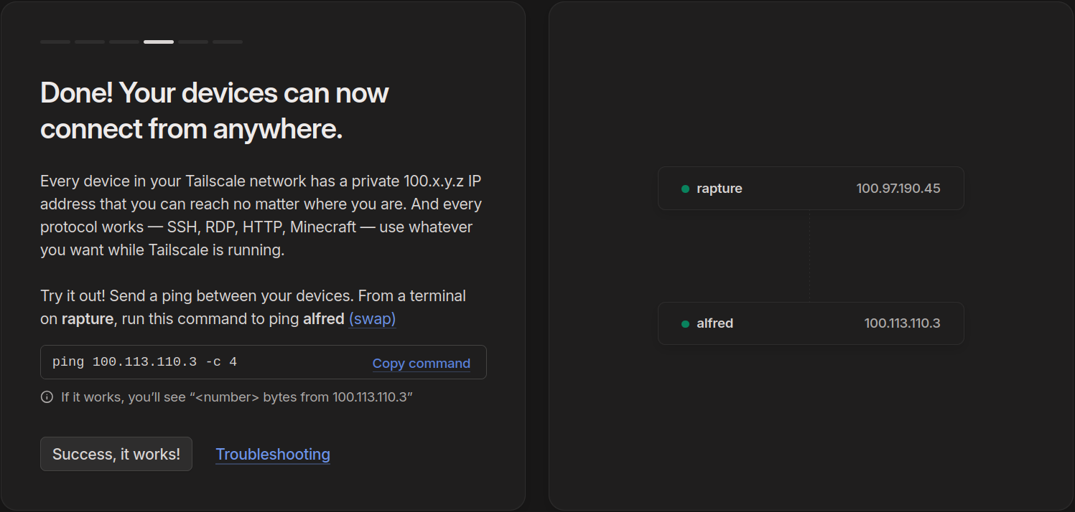Click alfred's IP address 100.113.110.3 in the card
Viewport: 1075px width, 512px height.
(902, 323)
